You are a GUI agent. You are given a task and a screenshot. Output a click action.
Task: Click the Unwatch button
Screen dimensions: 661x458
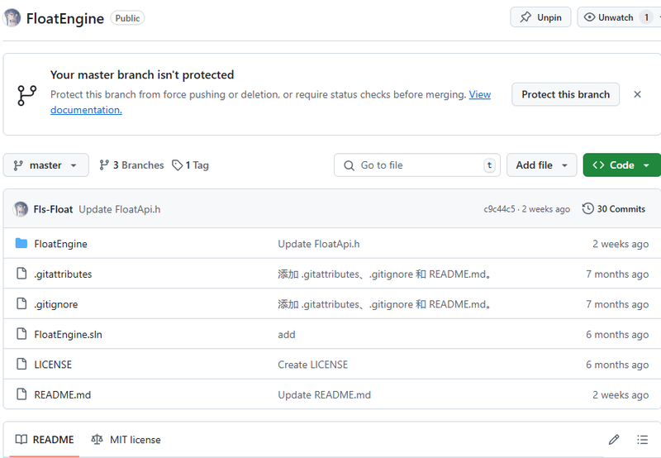tap(619, 17)
